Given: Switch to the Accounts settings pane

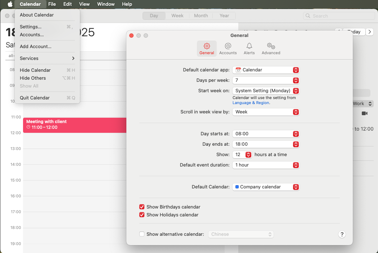Looking at the screenshot, I should [x=228, y=48].
